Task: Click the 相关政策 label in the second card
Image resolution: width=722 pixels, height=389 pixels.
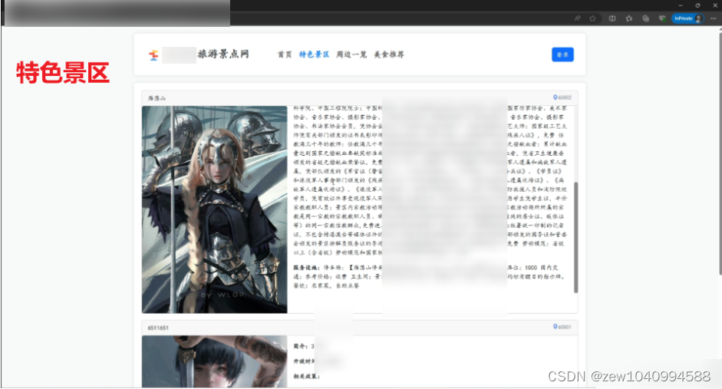Action: pyautogui.click(x=307, y=377)
